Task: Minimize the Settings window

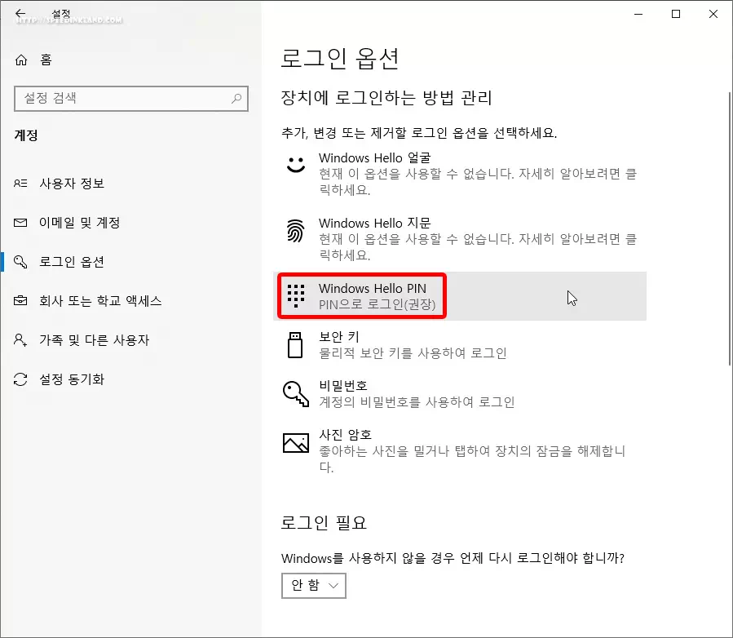Action: [638, 14]
